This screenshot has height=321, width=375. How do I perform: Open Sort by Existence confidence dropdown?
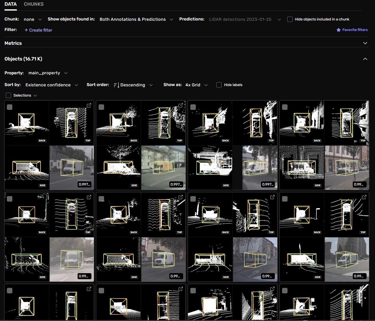coord(52,85)
